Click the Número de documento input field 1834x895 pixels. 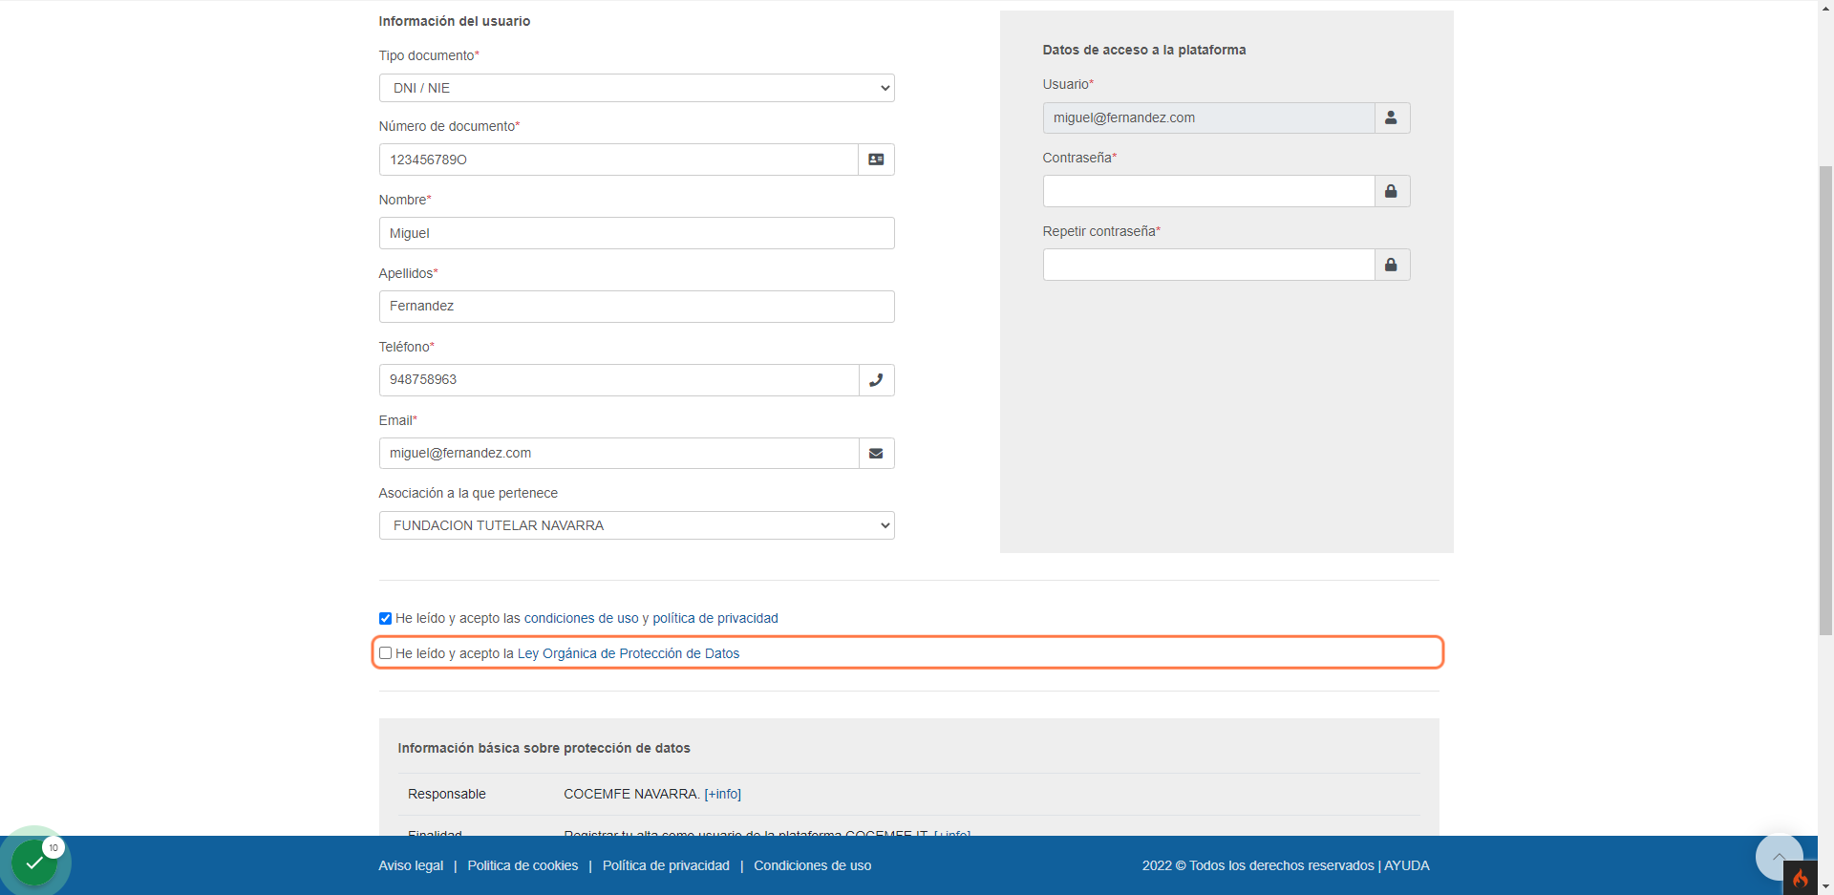619,160
